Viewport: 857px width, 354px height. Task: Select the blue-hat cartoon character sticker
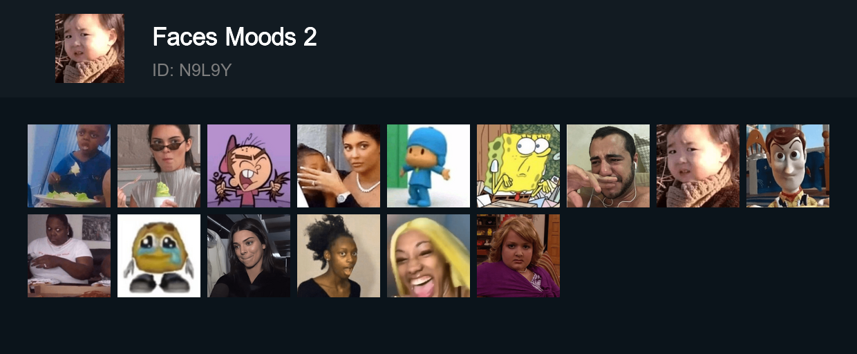[x=428, y=166]
